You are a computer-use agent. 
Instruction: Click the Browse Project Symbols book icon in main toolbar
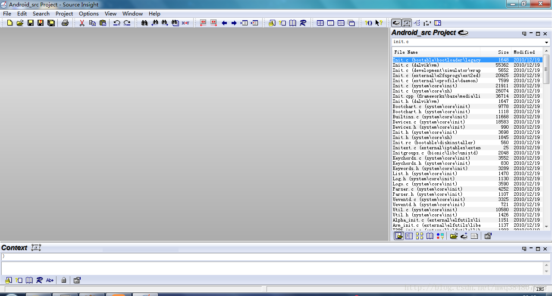pyautogui.click(x=293, y=23)
